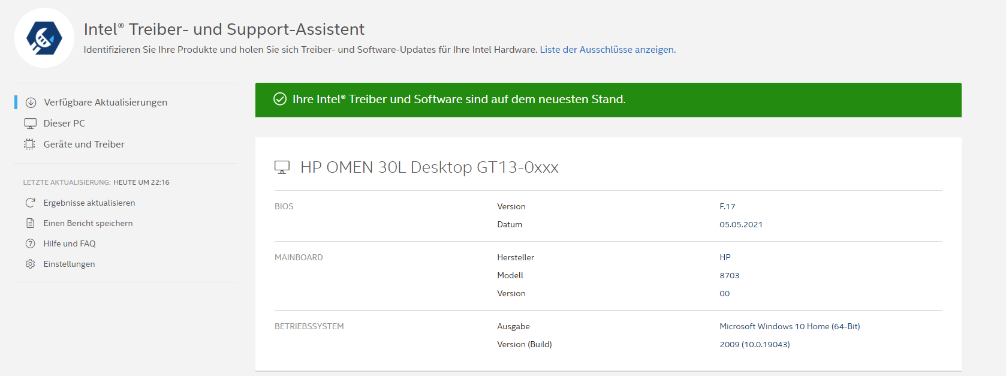Screen dimensions: 1006x376
Task: Click the BIOS section label
Action: coord(284,206)
